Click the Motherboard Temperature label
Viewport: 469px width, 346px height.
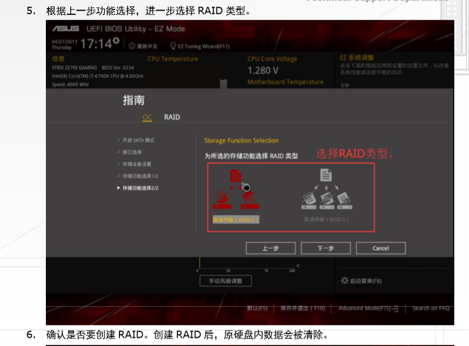pos(285,82)
